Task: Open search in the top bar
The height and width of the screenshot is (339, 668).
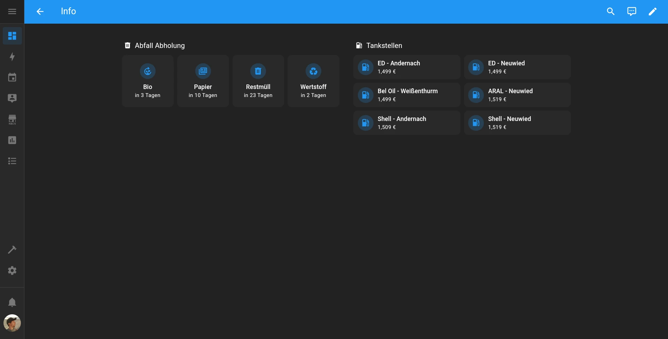Action: (x=611, y=11)
